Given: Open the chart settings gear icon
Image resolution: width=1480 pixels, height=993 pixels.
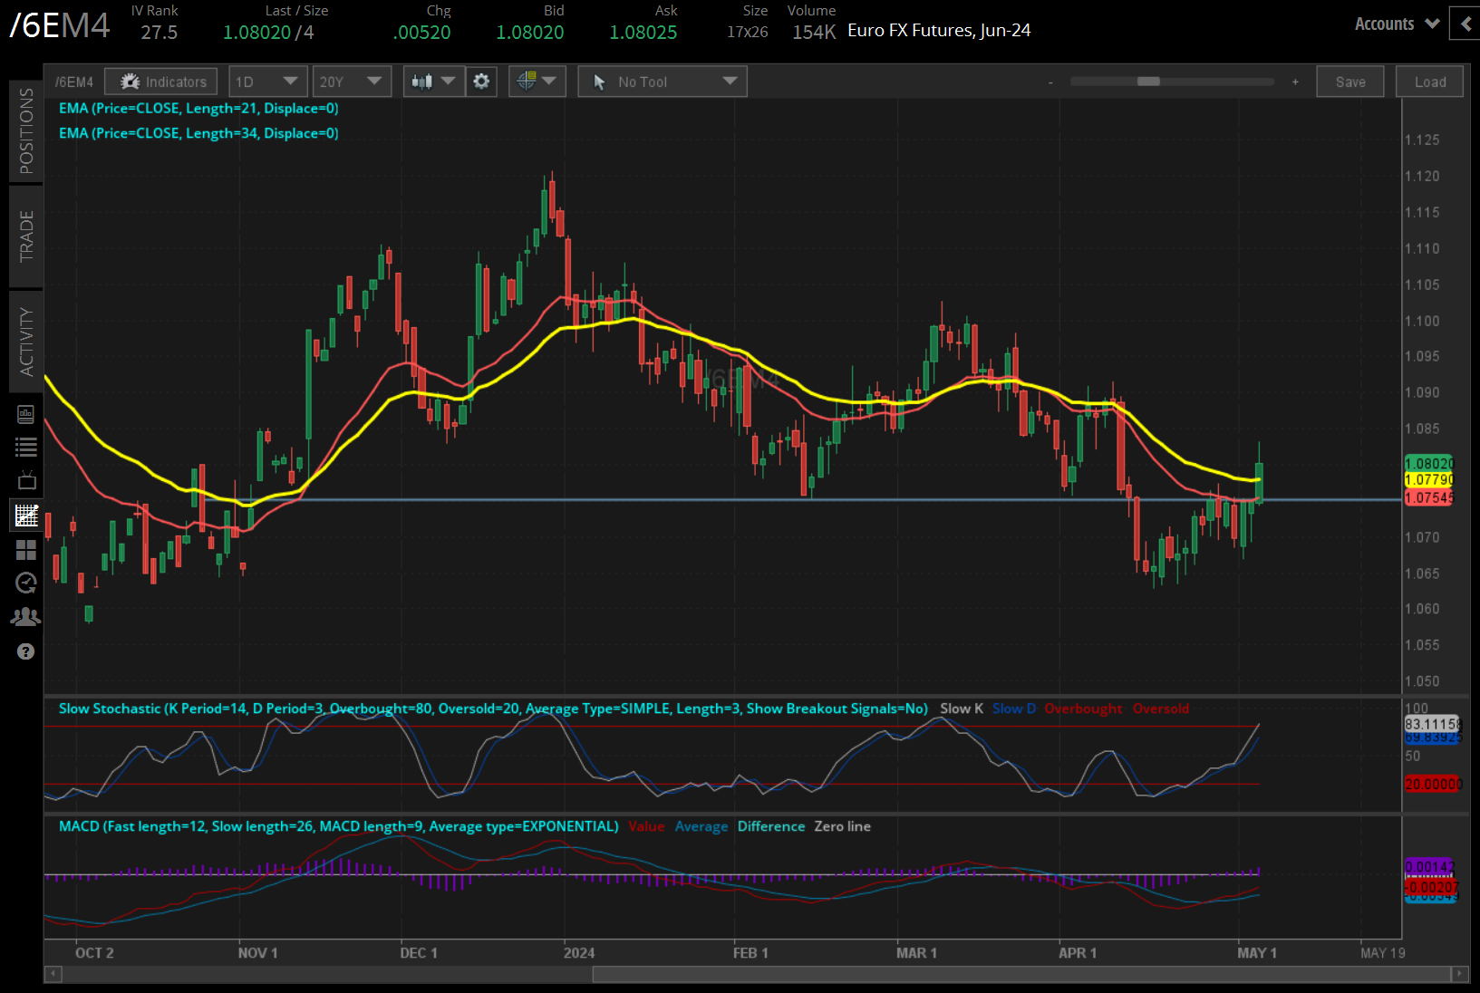Looking at the screenshot, I should pos(481,81).
